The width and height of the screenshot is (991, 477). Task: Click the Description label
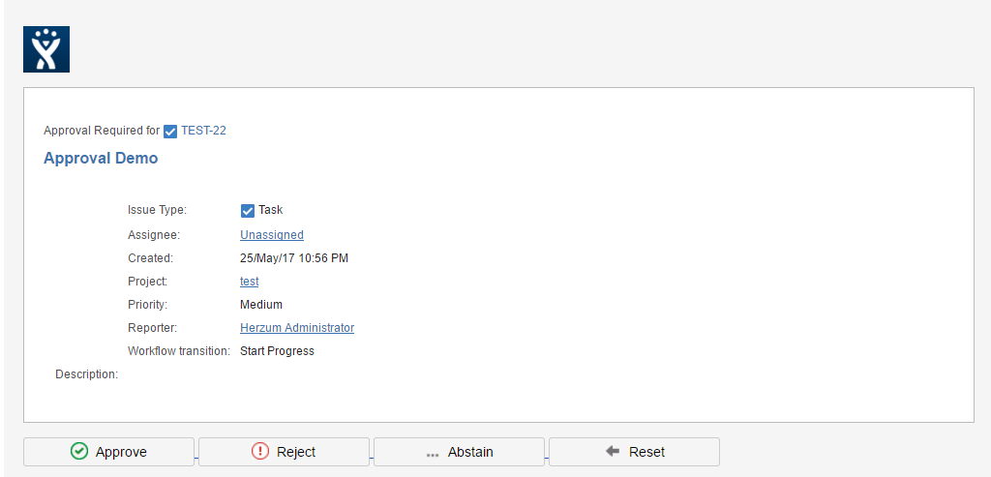pos(86,374)
